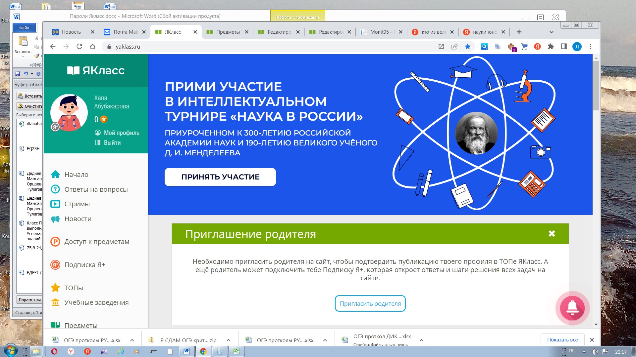Viewport: 636px width, 357px height.
Task: Expand the tab search chevron
Action: coord(551,32)
